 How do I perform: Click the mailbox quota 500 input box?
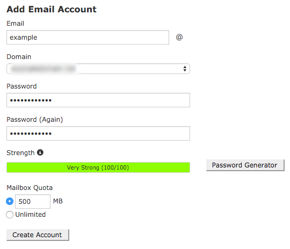[x=33, y=201]
